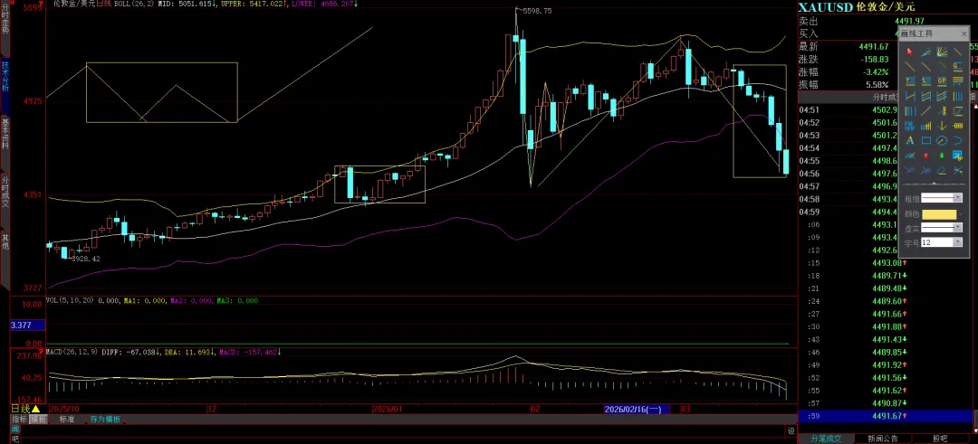Open the 标准 template dropdown

[x=67, y=420]
